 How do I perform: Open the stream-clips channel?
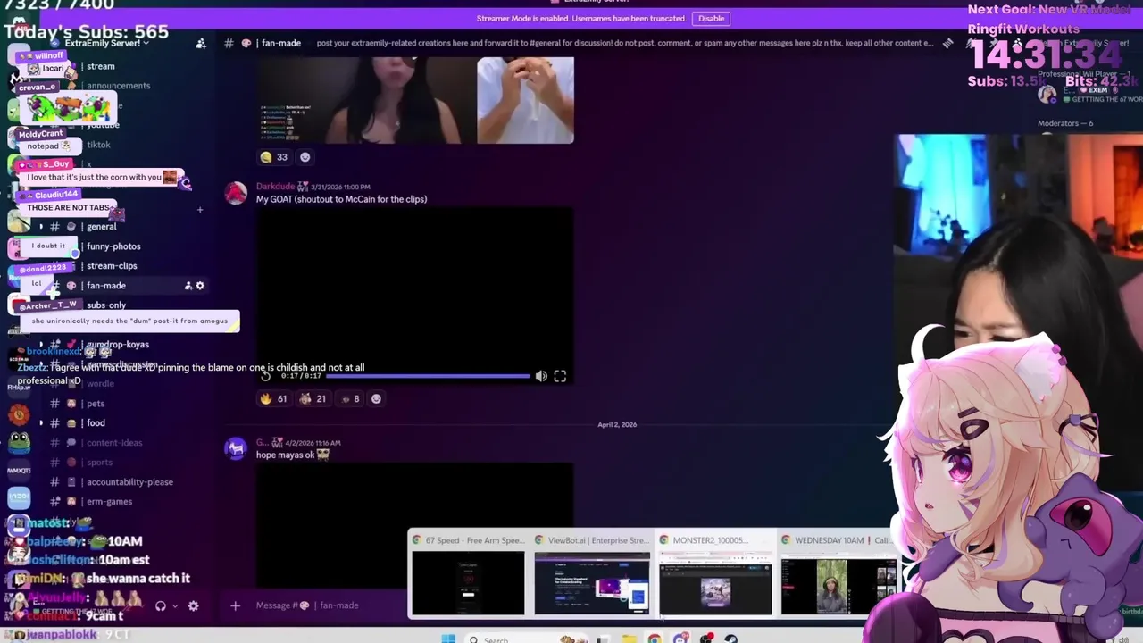pyautogui.click(x=112, y=266)
